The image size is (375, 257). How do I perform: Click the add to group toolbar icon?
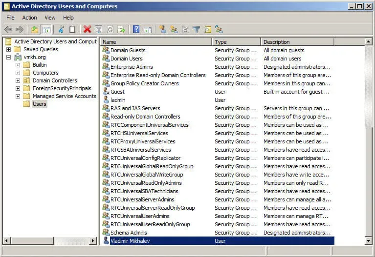point(219,30)
